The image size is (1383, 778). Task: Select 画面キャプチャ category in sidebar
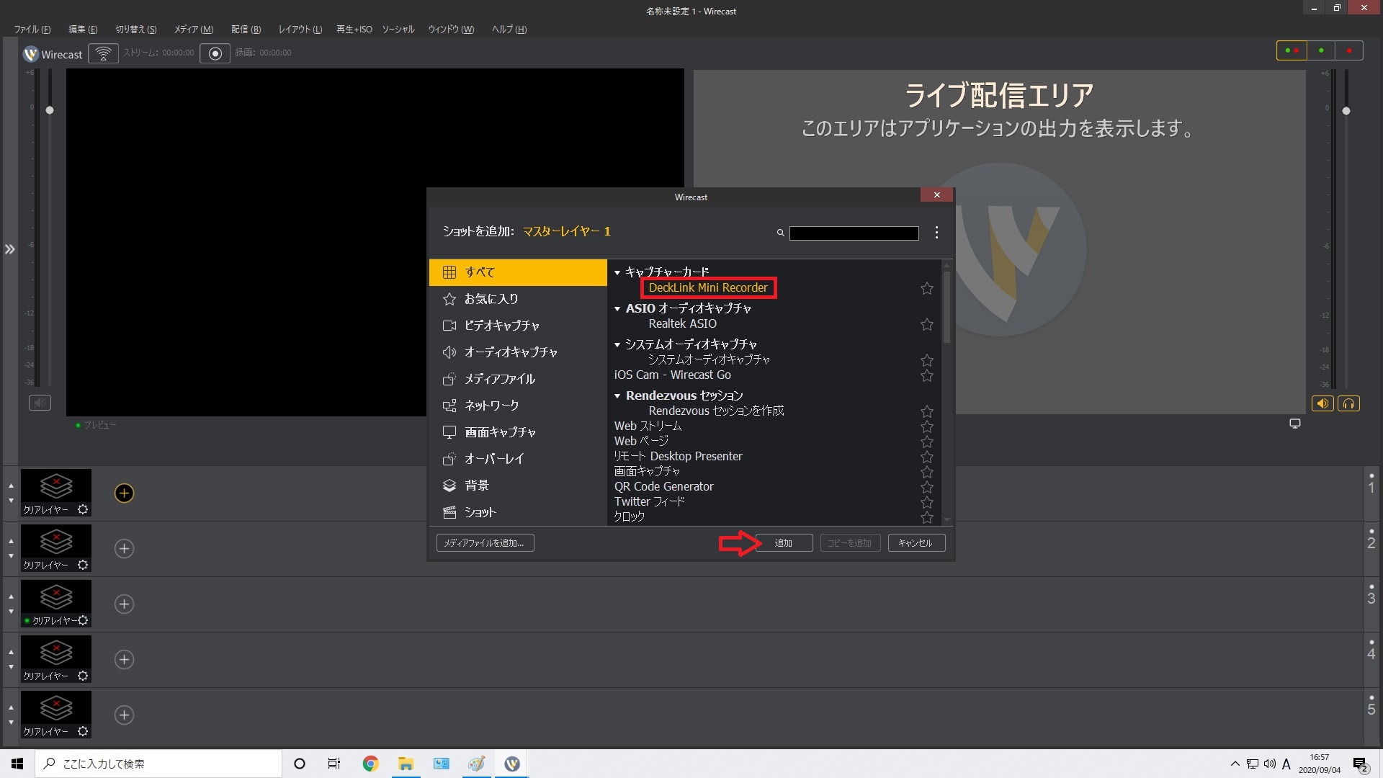(518, 432)
